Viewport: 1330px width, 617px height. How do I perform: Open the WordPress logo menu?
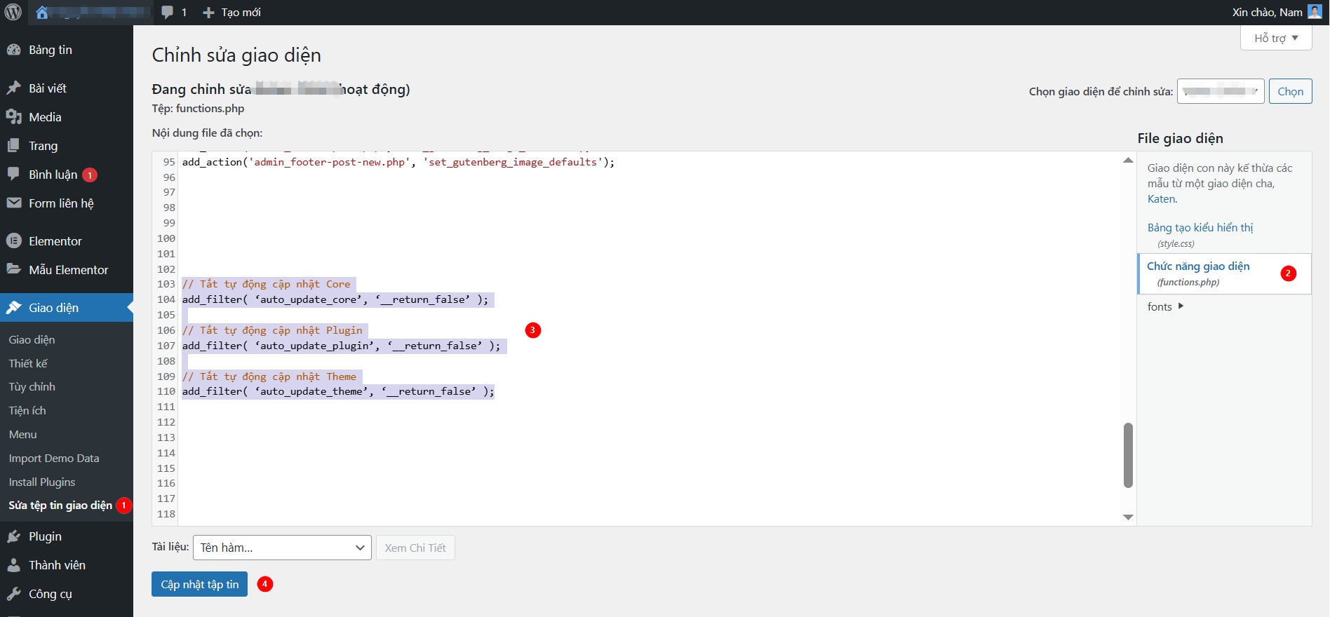click(x=13, y=12)
